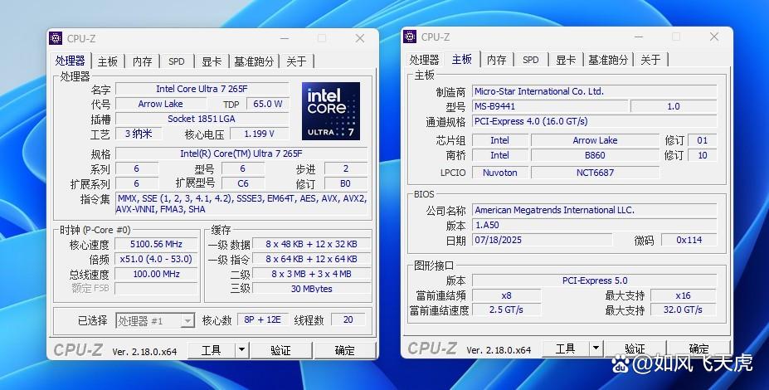Switch to 内存 tab in left window
The height and width of the screenshot is (390, 769).
(x=142, y=61)
